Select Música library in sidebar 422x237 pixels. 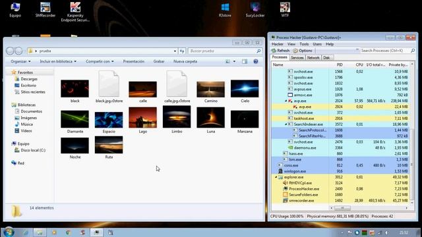click(x=24, y=124)
